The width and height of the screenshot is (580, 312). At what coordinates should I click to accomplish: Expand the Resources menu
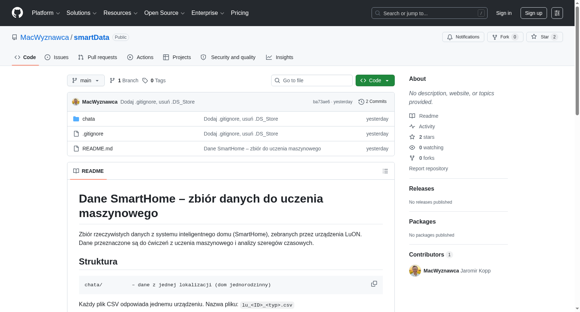(x=121, y=13)
